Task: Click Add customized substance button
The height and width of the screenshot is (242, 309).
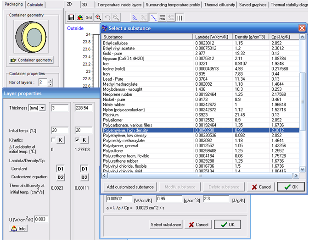Action: pos(130,187)
